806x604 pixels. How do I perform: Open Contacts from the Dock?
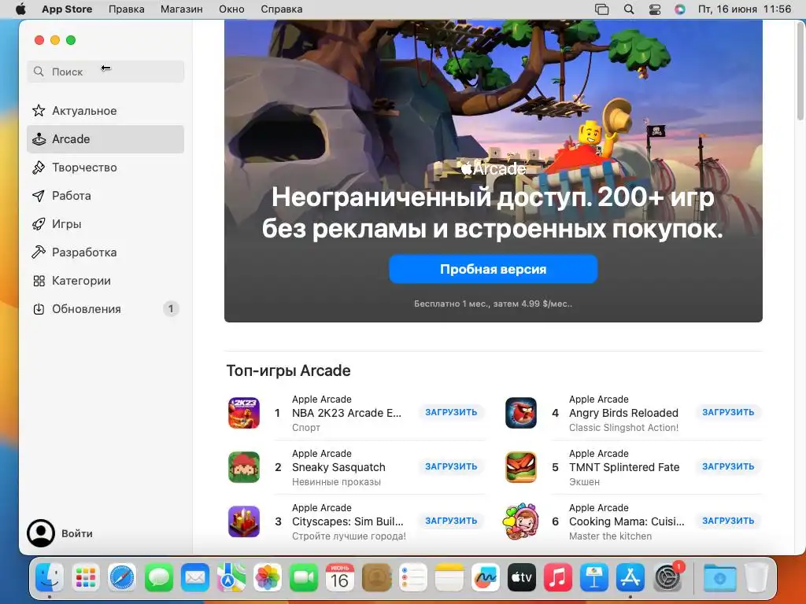click(376, 577)
